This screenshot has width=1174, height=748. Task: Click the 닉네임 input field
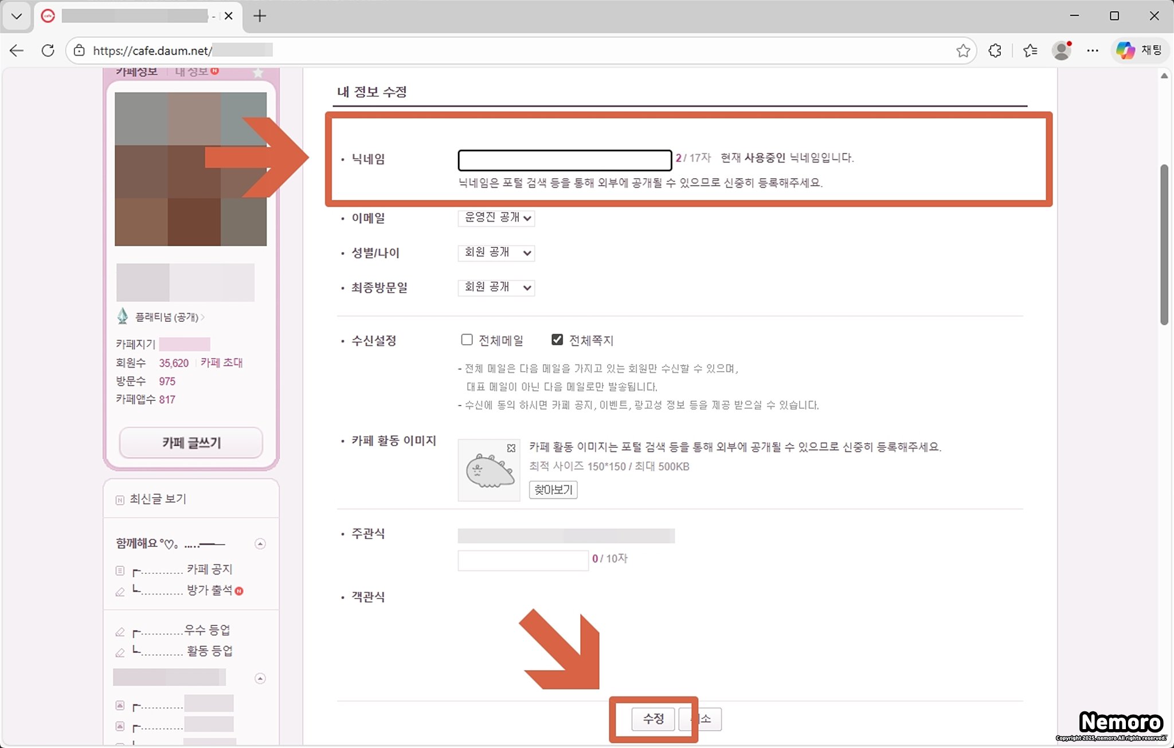pyautogui.click(x=565, y=160)
